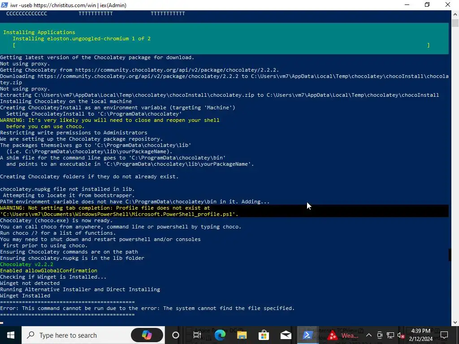Click 'Ensuring chocolatey.nupkg is in the lib folder'

72,258
